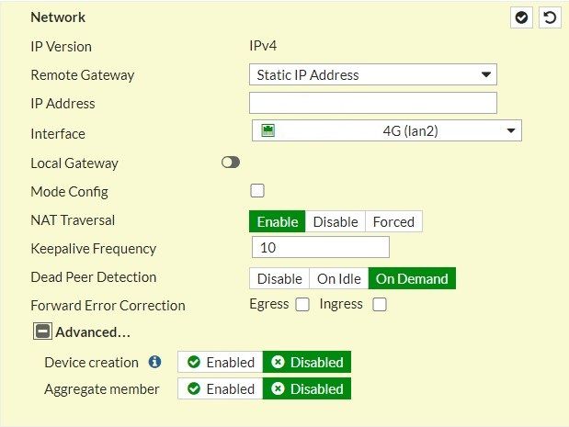Open the Interface 4G (lan2) dropdown
Image resolution: width=569 pixels, height=427 pixels.
pyautogui.click(x=386, y=131)
